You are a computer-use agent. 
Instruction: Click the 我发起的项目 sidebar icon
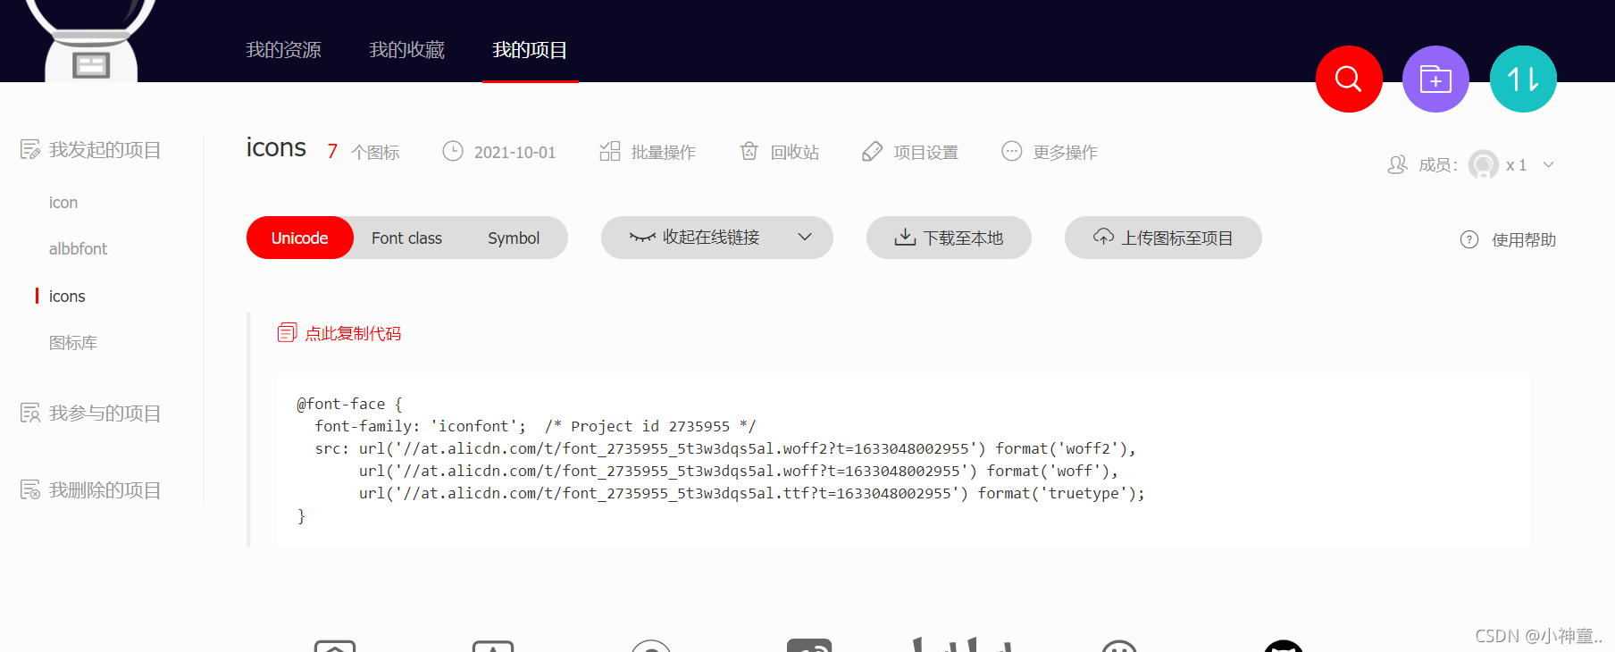point(30,149)
